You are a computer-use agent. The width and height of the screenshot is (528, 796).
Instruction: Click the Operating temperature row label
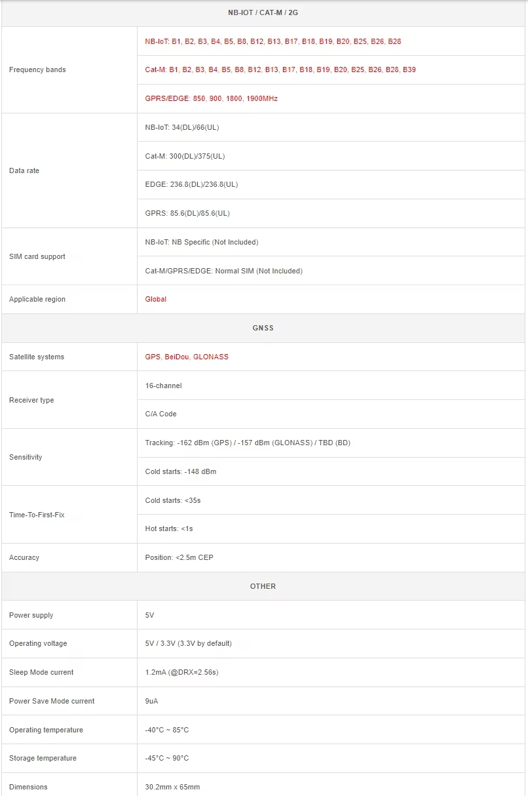pos(46,730)
